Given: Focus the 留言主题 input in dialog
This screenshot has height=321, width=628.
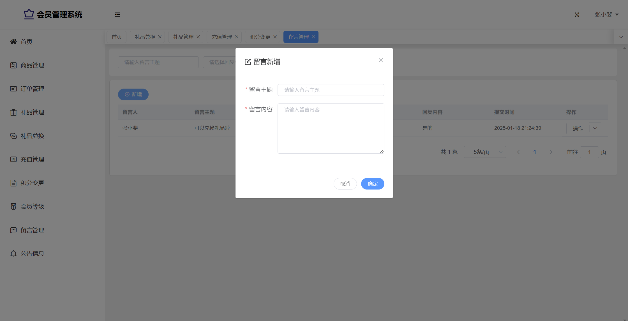Looking at the screenshot, I should click(x=331, y=90).
